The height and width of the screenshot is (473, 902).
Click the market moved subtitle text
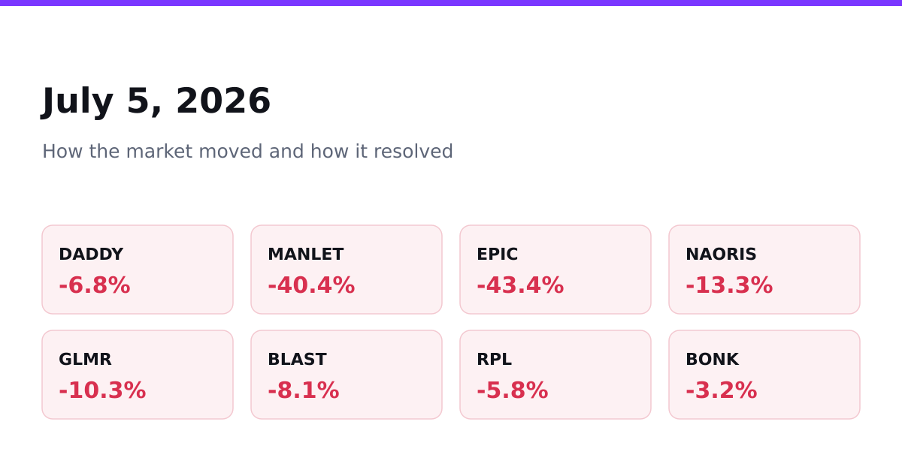coord(247,152)
